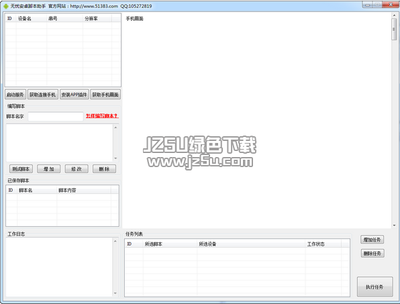Click the 删除任务 button

[x=372, y=254]
